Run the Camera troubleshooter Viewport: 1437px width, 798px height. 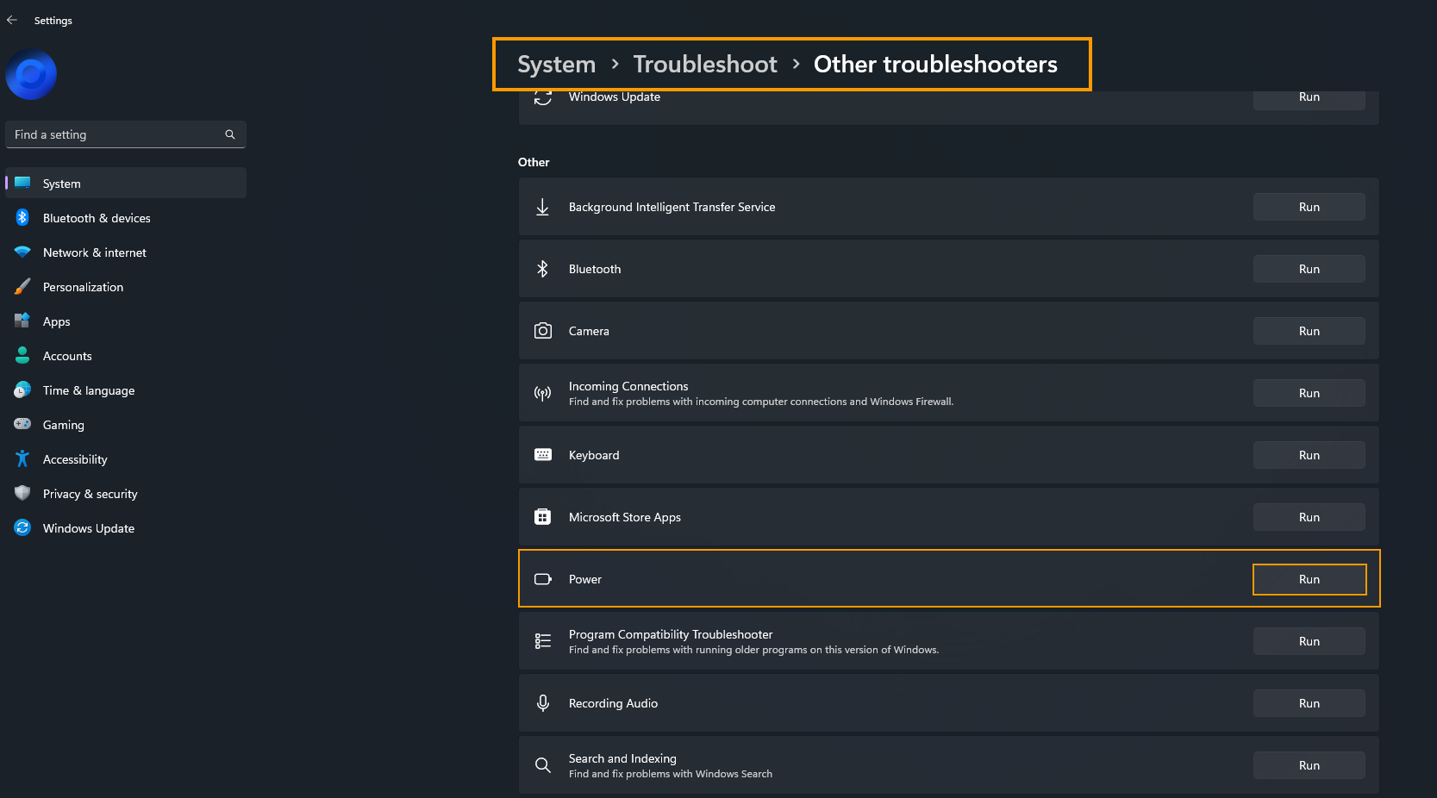click(1309, 331)
